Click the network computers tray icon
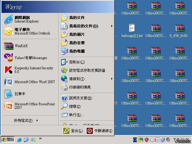 pos(163,139)
